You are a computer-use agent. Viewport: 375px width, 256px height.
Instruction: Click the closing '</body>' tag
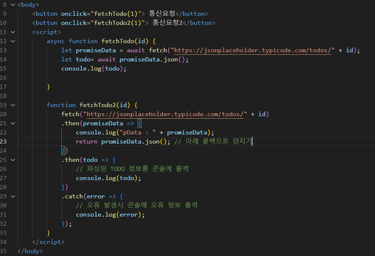click(x=30, y=251)
